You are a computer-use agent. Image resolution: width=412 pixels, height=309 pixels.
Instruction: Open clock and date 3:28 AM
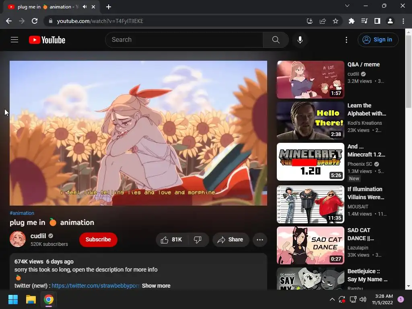(x=382, y=299)
